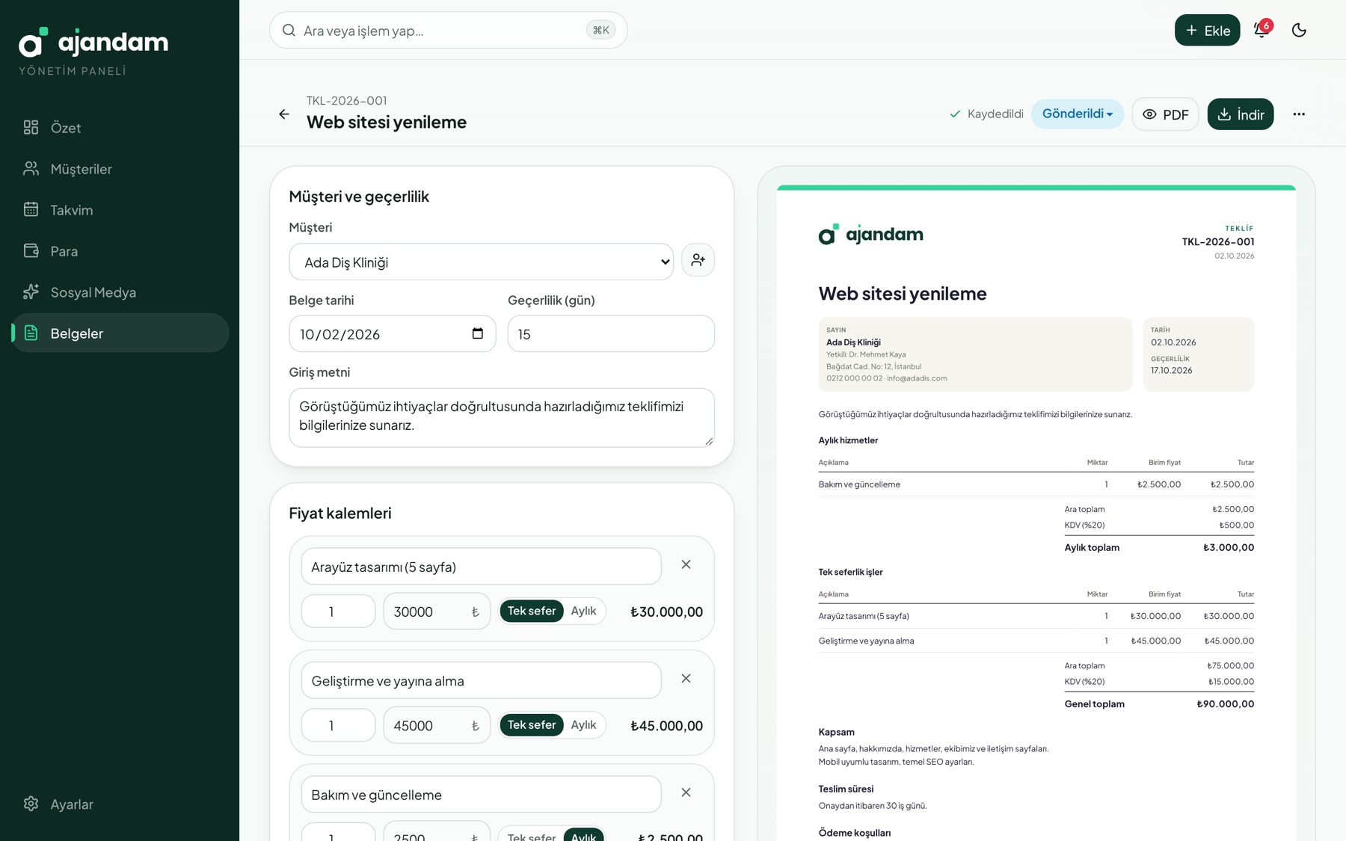The image size is (1346, 841).
Task: Click the search magnifier icon
Action: 289,30
